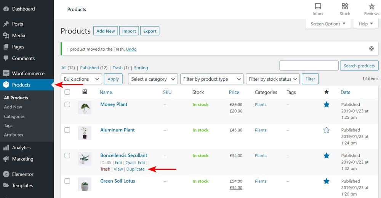This screenshot has height=198, width=381.
Task: Click the image column header icon
Action: coord(85,92)
